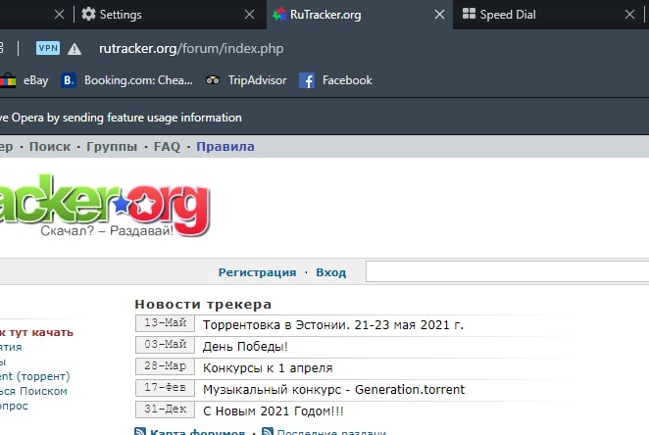Open the Правила navigation link
This screenshot has height=435, width=649.
pos(225,146)
